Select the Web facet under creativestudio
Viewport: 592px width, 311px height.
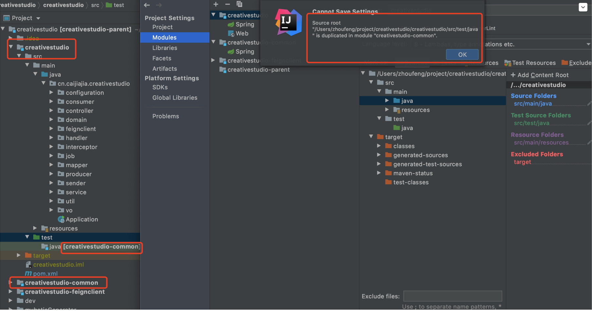click(x=242, y=33)
